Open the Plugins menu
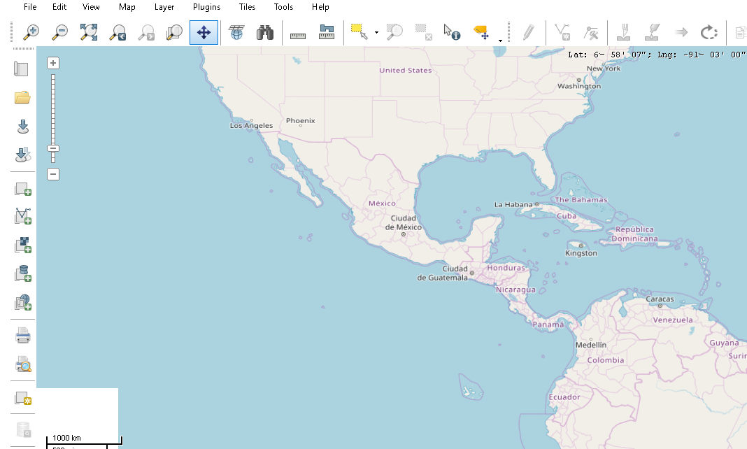Viewport: 747px width, 449px height. (x=206, y=7)
